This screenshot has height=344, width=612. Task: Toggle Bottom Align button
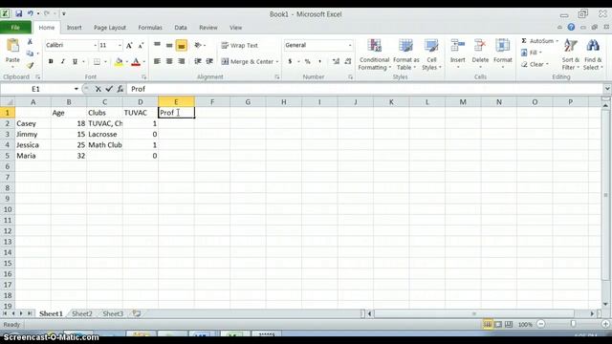tap(182, 45)
